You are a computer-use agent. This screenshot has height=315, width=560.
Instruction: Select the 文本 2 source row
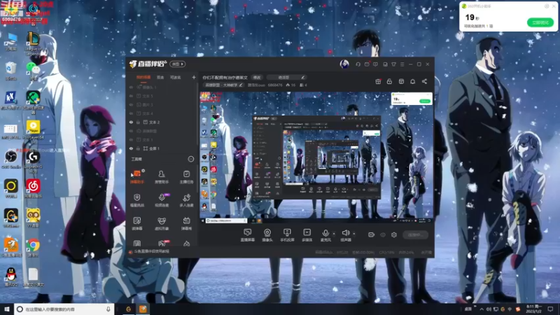pos(162,122)
